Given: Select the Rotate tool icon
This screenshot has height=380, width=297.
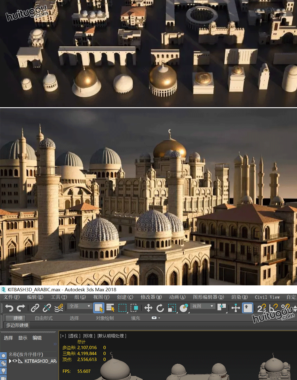Looking at the screenshot, I should 160,308.
